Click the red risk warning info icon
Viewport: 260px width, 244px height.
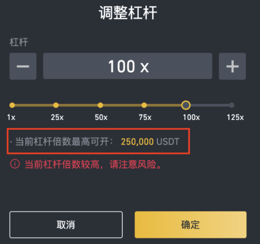coord(15,164)
